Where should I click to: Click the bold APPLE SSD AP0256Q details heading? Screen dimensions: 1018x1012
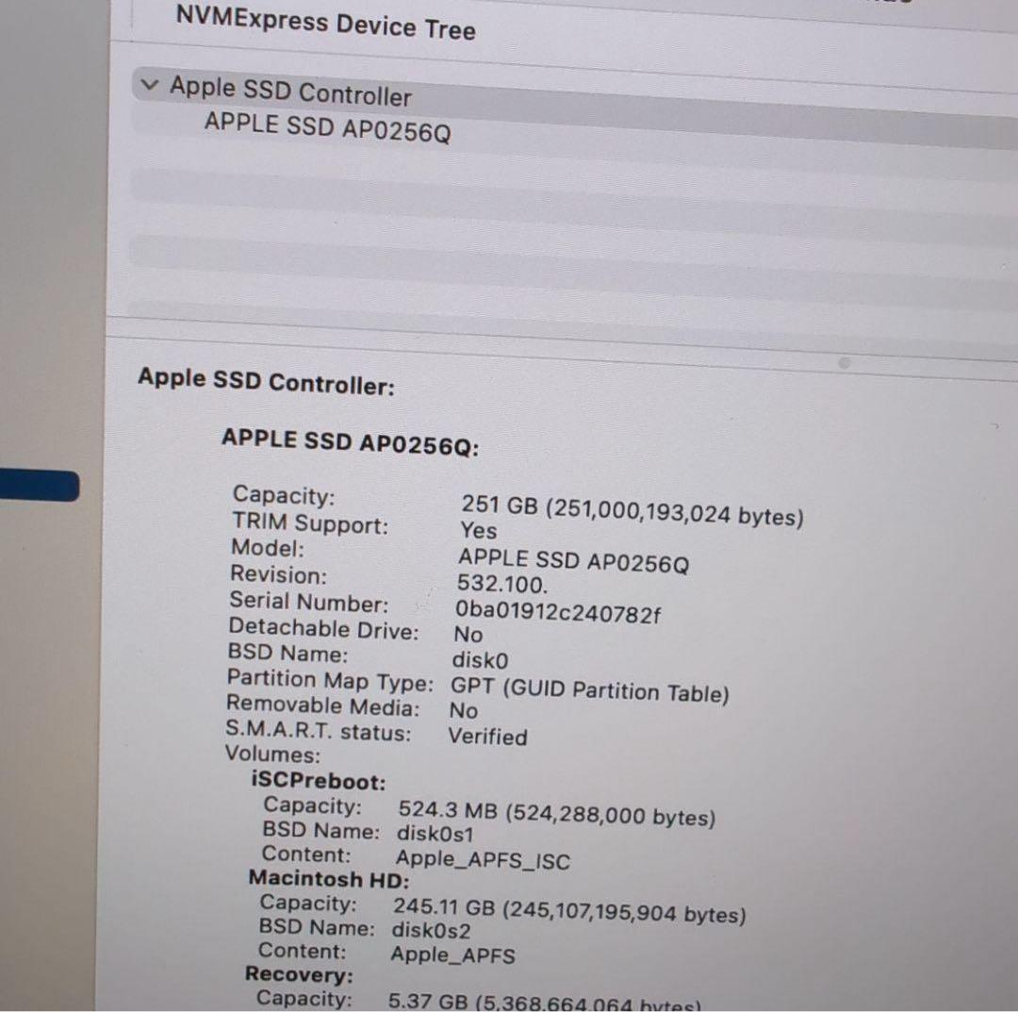click(x=350, y=441)
